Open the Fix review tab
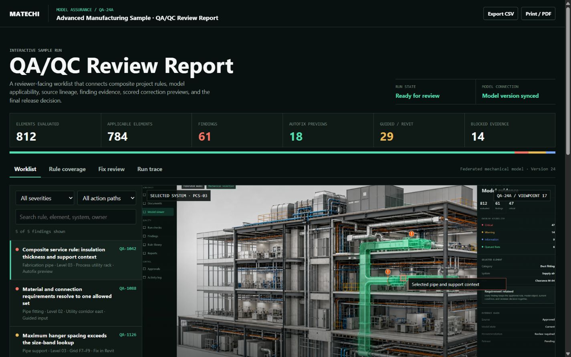Screen dimensions: 571x357 [111, 169]
